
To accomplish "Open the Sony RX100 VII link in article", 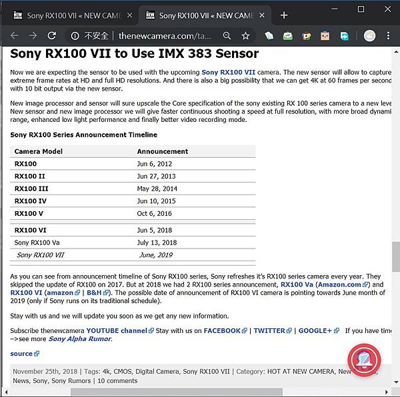I will point(228,73).
